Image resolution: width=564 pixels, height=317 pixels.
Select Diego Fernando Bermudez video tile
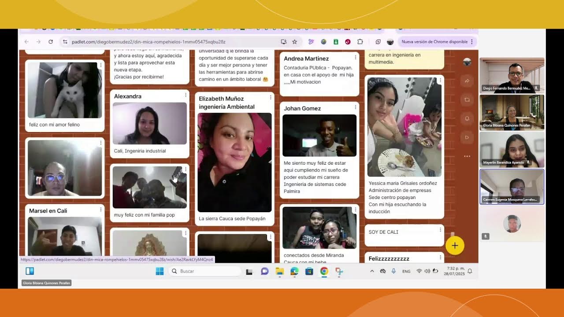[512, 75]
